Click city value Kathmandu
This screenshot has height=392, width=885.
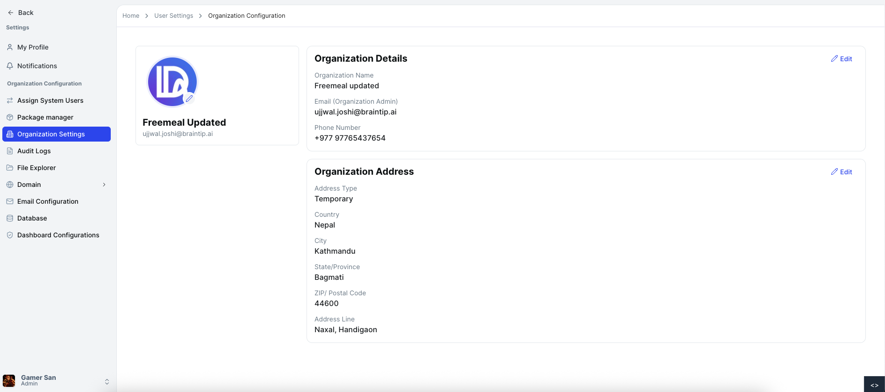click(x=335, y=251)
